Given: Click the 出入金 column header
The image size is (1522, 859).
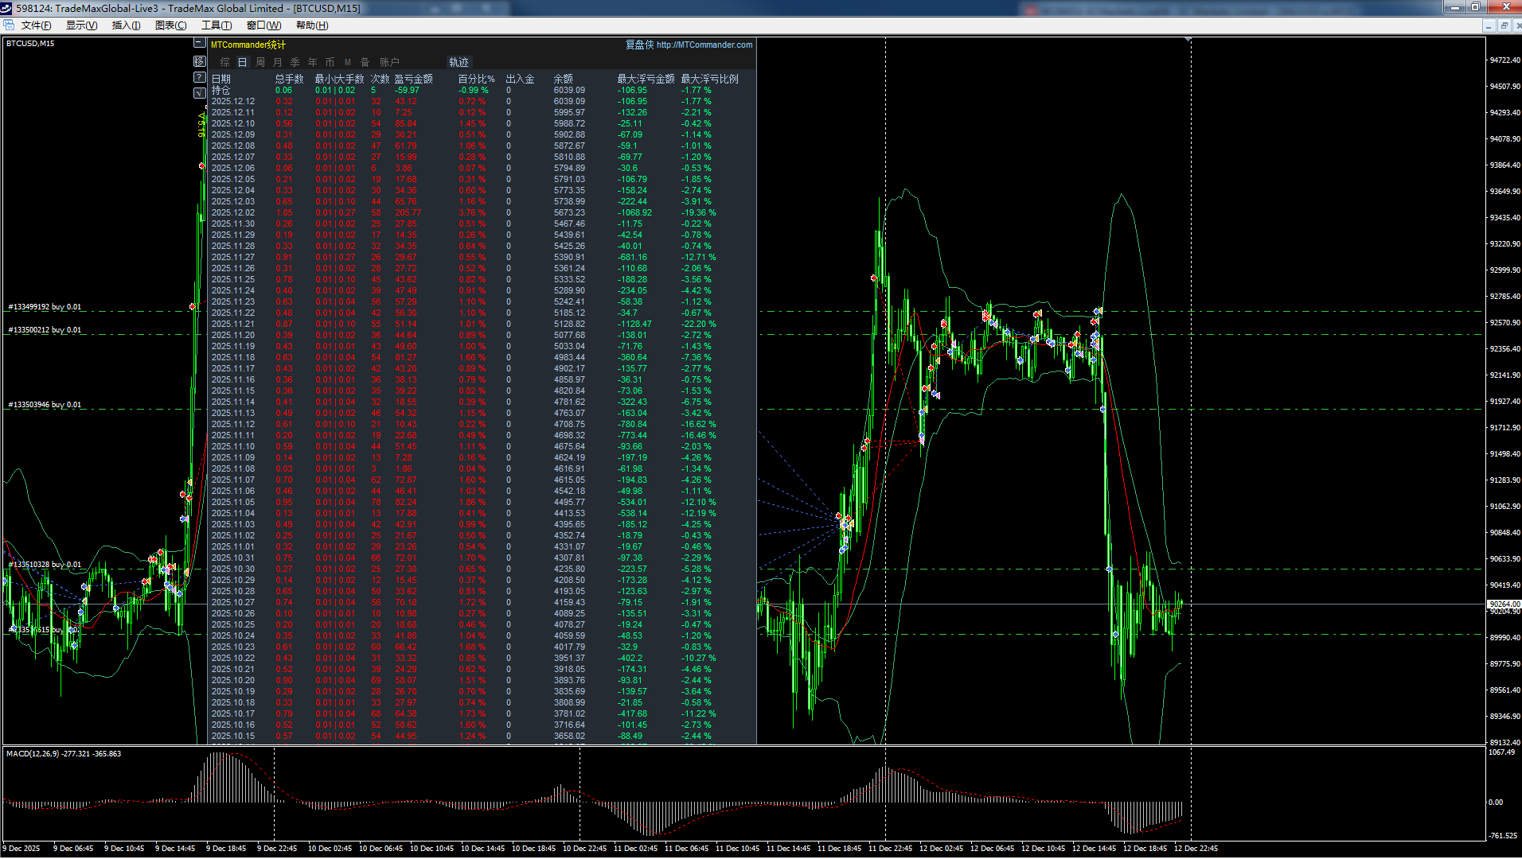Looking at the screenshot, I should click(x=521, y=79).
